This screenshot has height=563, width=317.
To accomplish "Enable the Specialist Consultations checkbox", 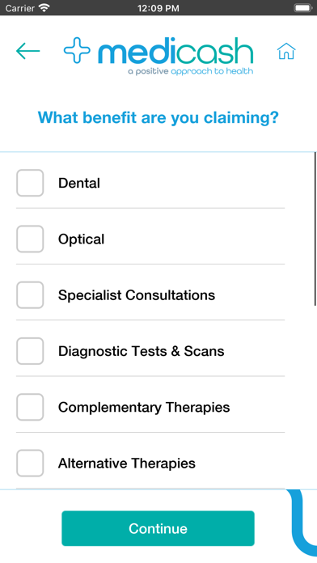I will [x=30, y=295].
